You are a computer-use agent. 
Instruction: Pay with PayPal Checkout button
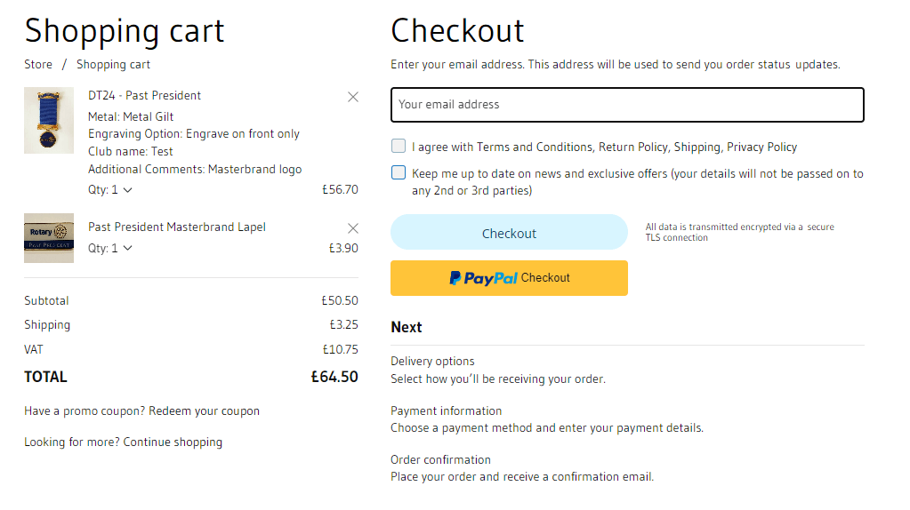click(509, 278)
